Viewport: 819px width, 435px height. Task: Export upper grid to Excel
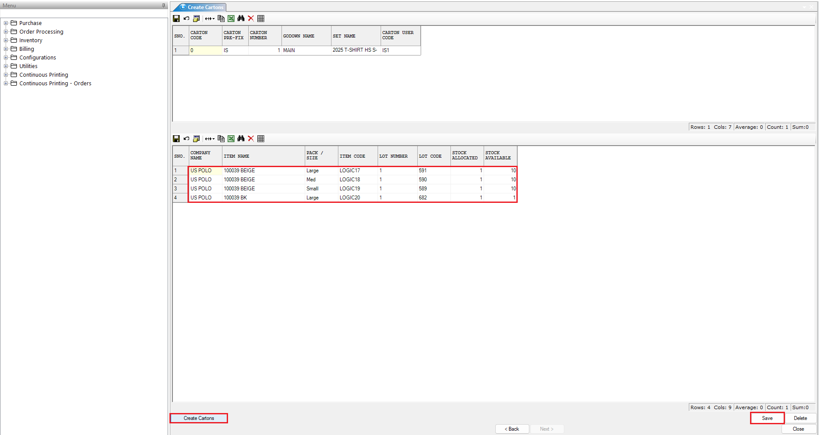[231, 19]
